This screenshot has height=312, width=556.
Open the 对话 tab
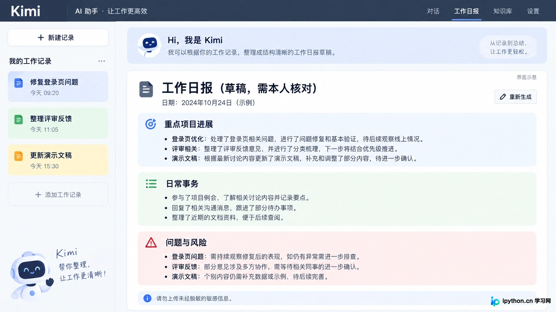(433, 11)
